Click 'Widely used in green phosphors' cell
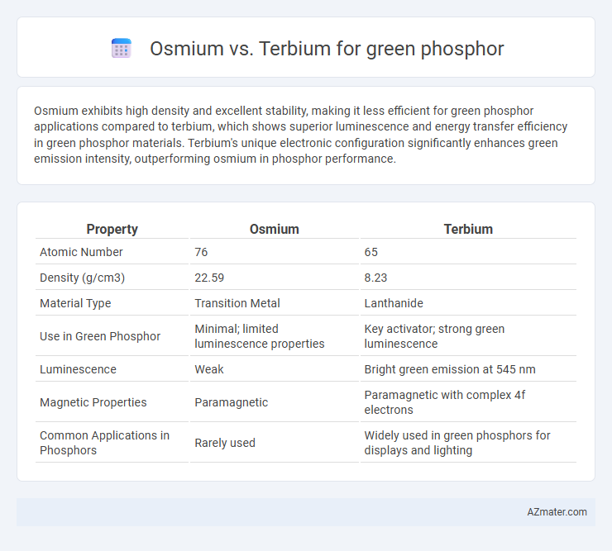This screenshot has width=612, height=551. pos(457,443)
